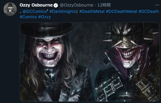This screenshot has height=103, width=161.
Task: Click the chain belts in the artwork
Action: [127, 88]
